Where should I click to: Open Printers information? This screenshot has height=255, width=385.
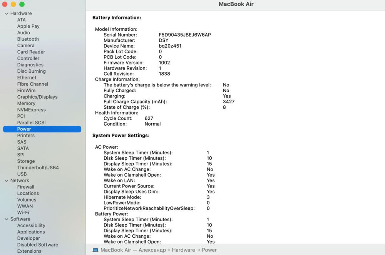coord(26,136)
